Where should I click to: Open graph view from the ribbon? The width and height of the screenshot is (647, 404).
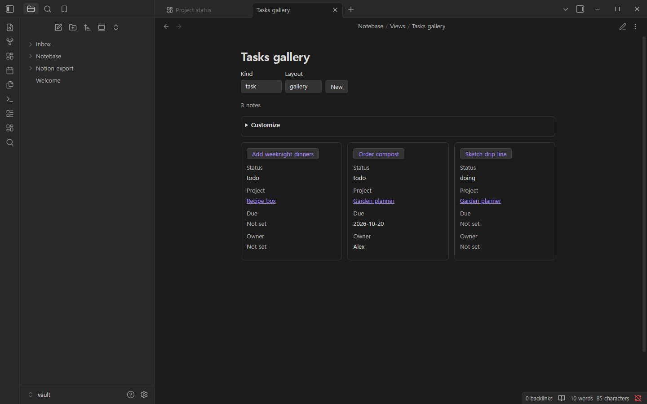tap(10, 42)
